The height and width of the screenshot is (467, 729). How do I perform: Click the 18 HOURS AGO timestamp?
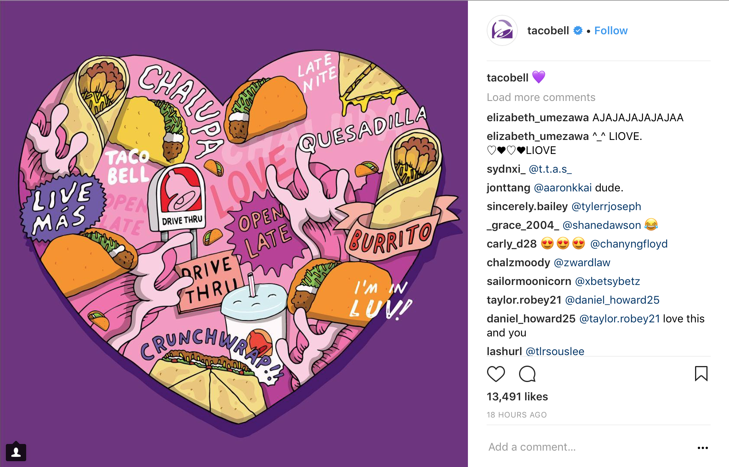tap(516, 415)
